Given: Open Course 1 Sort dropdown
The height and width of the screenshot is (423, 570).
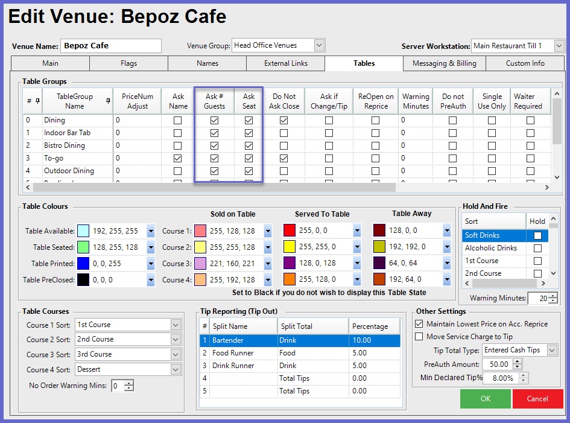Looking at the screenshot, I should [176, 325].
